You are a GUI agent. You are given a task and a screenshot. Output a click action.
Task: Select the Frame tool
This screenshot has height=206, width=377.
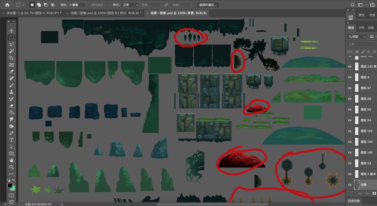click(x=11, y=65)
